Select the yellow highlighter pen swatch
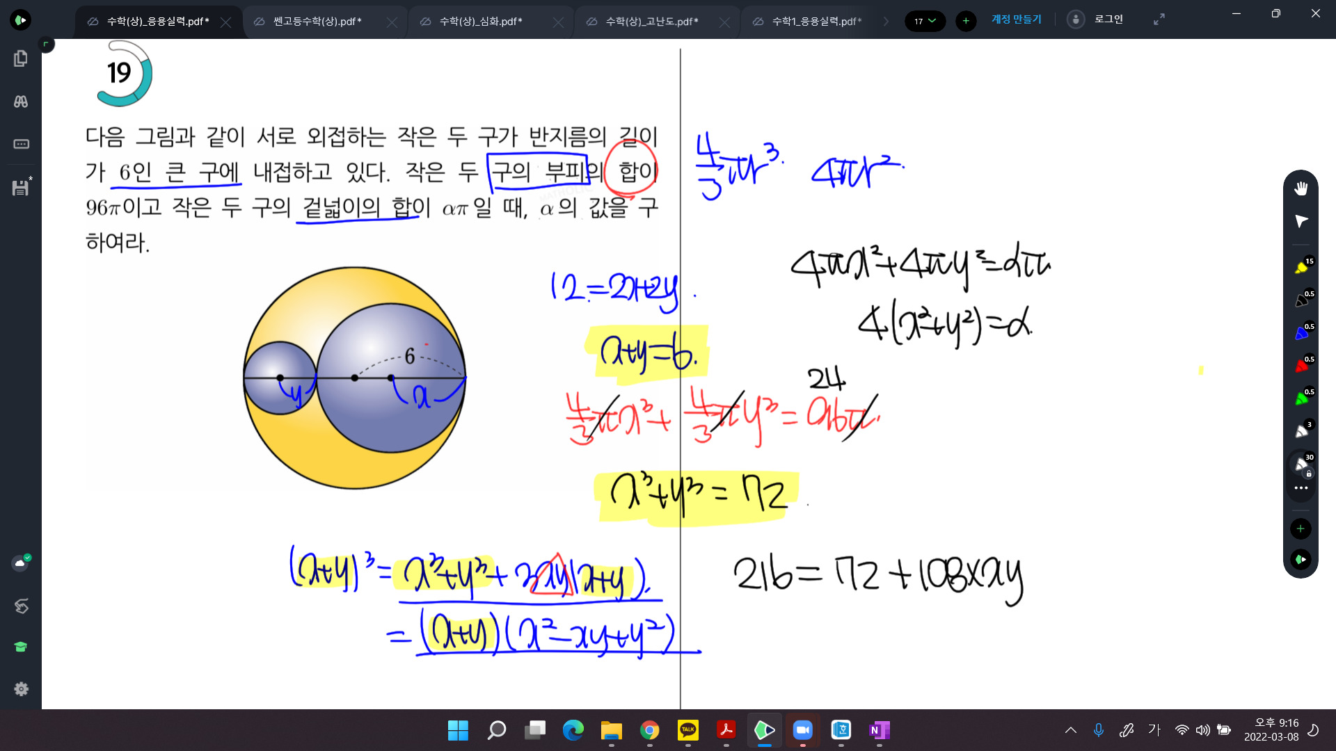 (x=1301, y=268)
